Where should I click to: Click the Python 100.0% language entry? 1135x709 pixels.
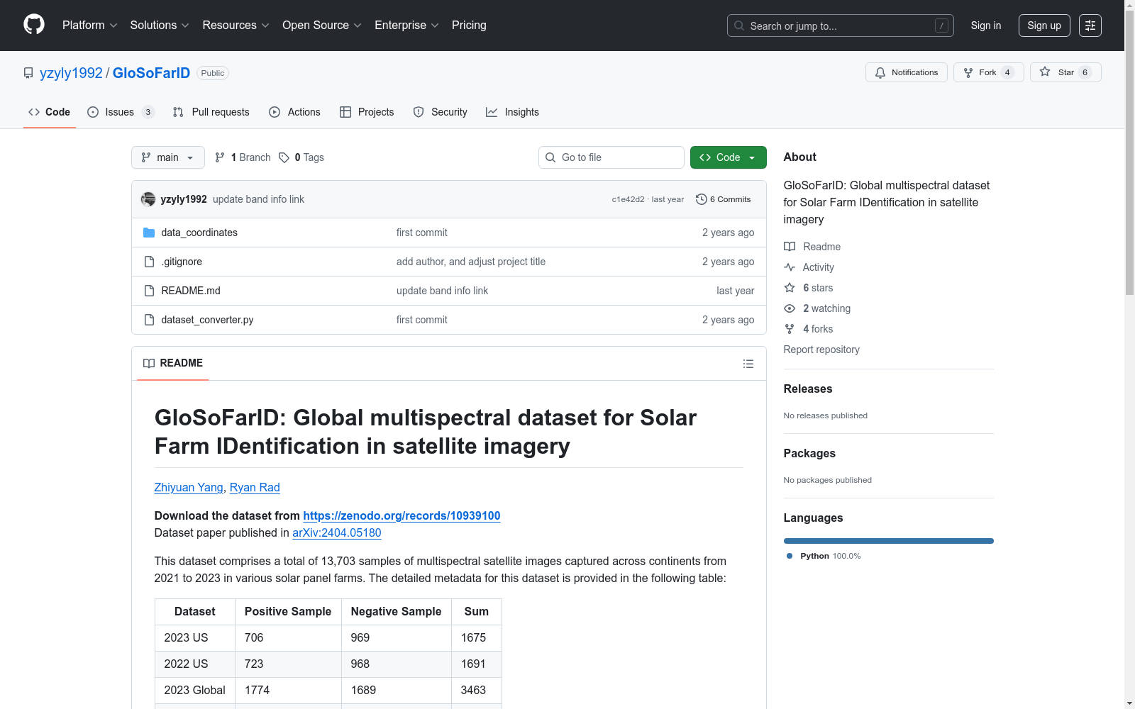(x=824, y=556)
